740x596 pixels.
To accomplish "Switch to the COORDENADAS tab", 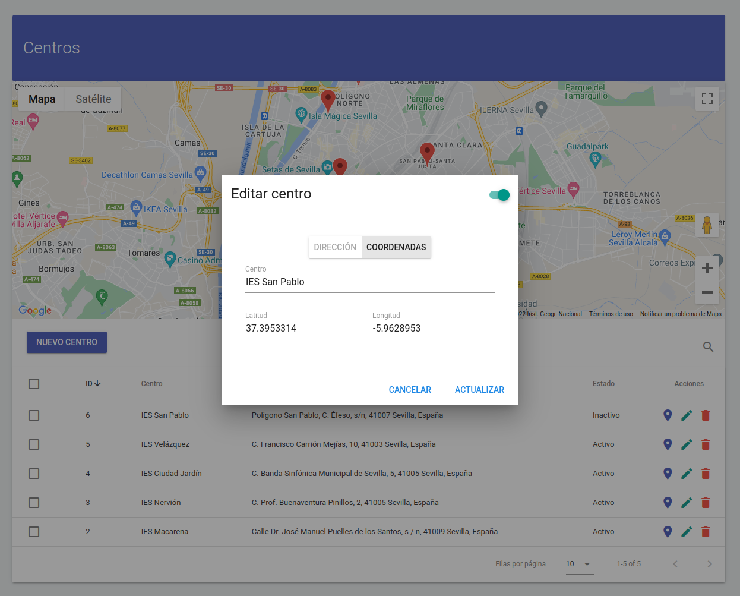I will 396,247.
